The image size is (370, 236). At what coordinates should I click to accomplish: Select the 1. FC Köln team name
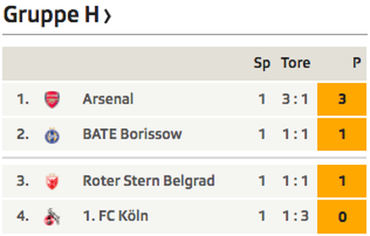click(116, 216)
